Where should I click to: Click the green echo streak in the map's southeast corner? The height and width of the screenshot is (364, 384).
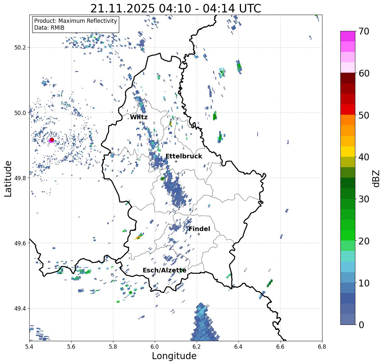coord(269,283)
